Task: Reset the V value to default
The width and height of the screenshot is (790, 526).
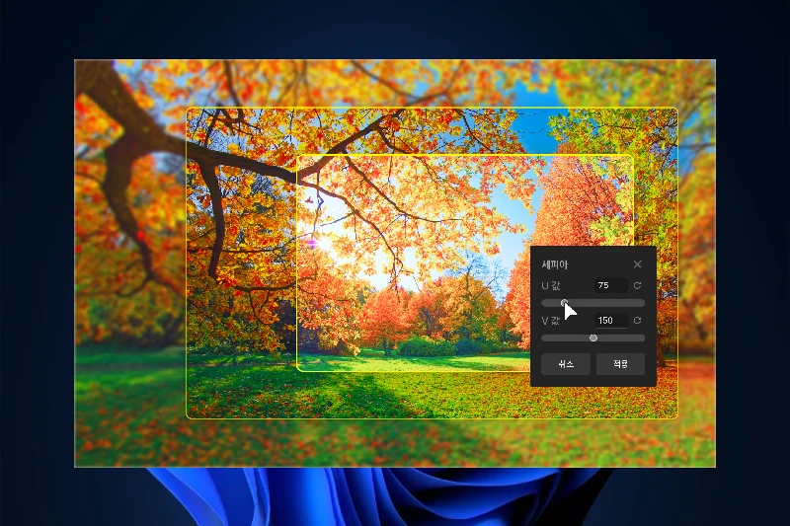Action: tap(637, 321)
